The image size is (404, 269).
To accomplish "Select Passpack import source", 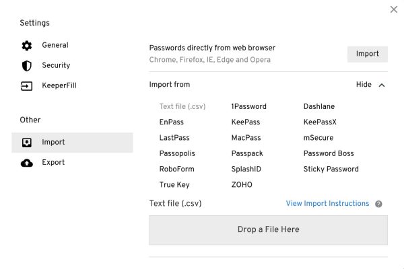I will (x=247, y=153).
